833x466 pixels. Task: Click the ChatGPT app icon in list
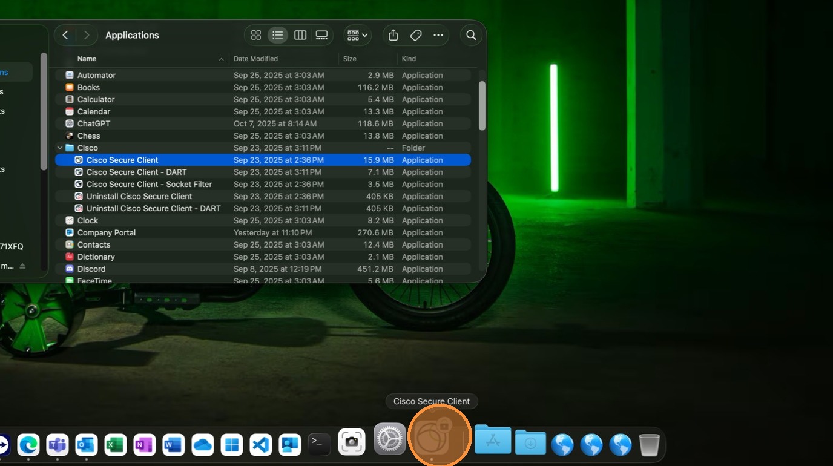[x=70, y=123]
